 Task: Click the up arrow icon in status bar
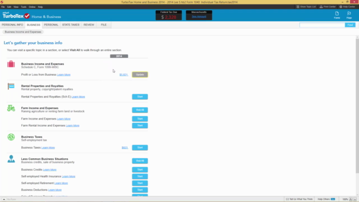pos(4,199)
